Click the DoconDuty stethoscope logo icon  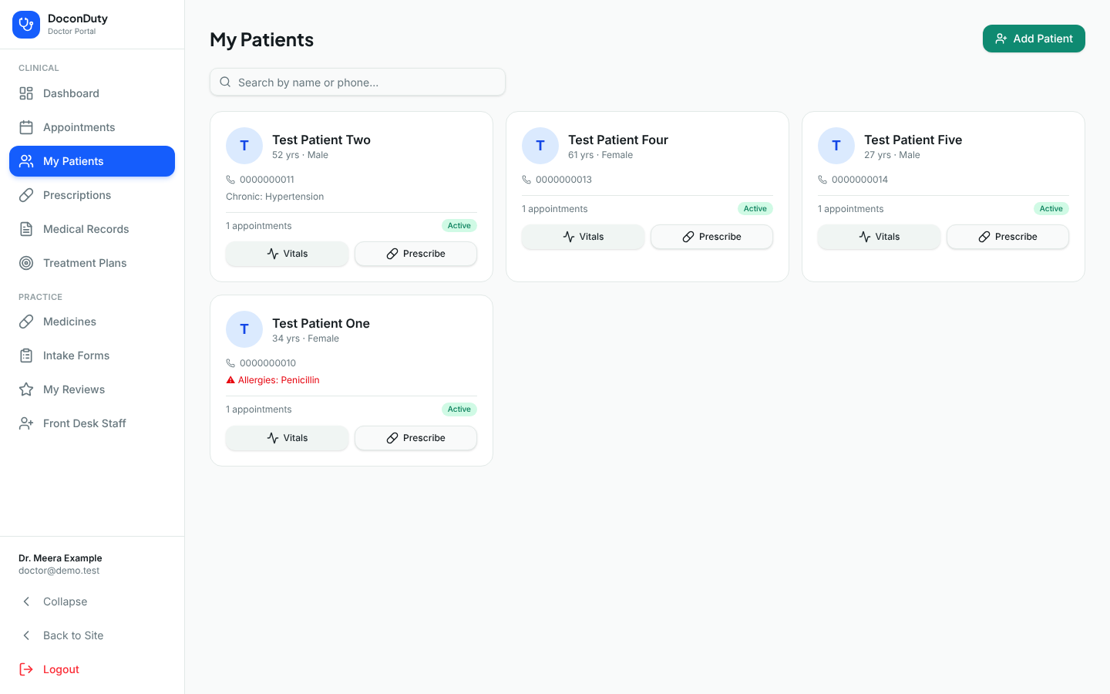(x=26, y=25)
